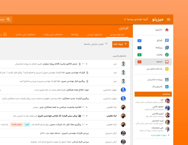The image size is (188, 145).
Task: Expand thread of صدور فاکتور وخرید letter
Action: (87, 64)
